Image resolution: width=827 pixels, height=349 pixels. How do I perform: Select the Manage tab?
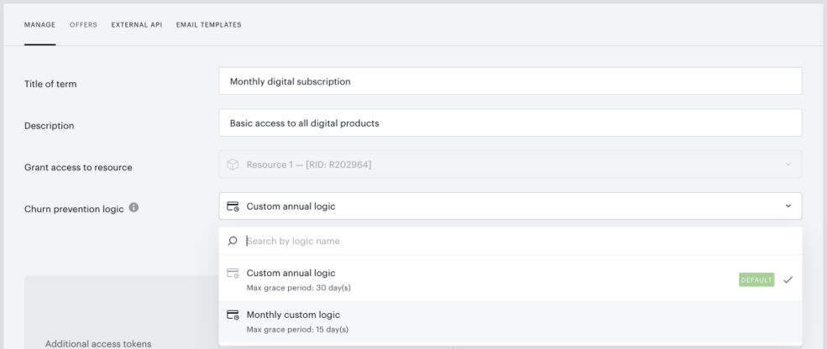pos(39,25)
